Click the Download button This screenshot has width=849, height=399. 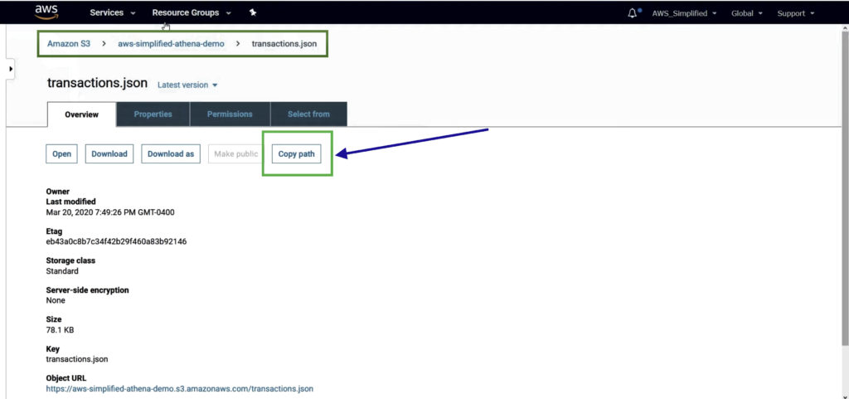(x=109, y=154)
